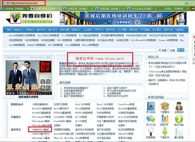Open the Catia视频教程 link

point(72,45)
